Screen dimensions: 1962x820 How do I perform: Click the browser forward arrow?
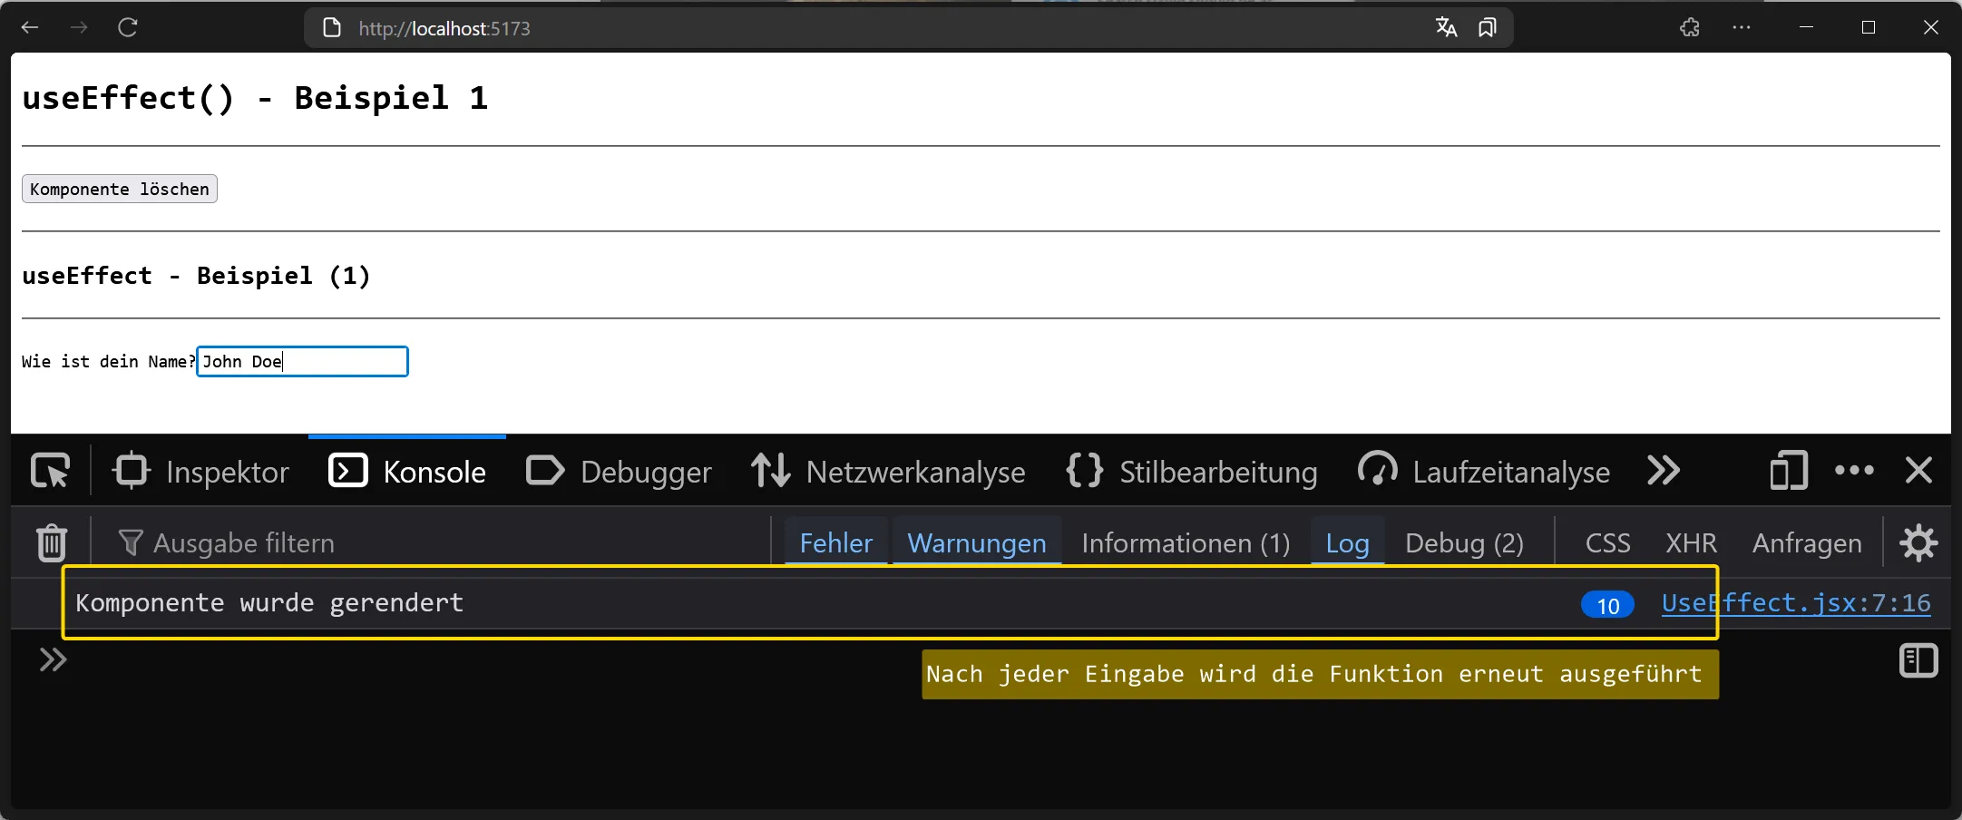(x=79, y=27)
